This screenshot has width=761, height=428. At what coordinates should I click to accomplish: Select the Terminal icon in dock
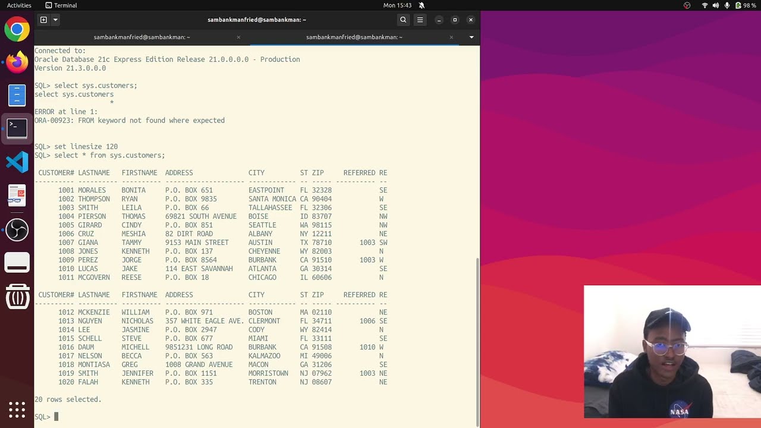(x=17, y=128)
